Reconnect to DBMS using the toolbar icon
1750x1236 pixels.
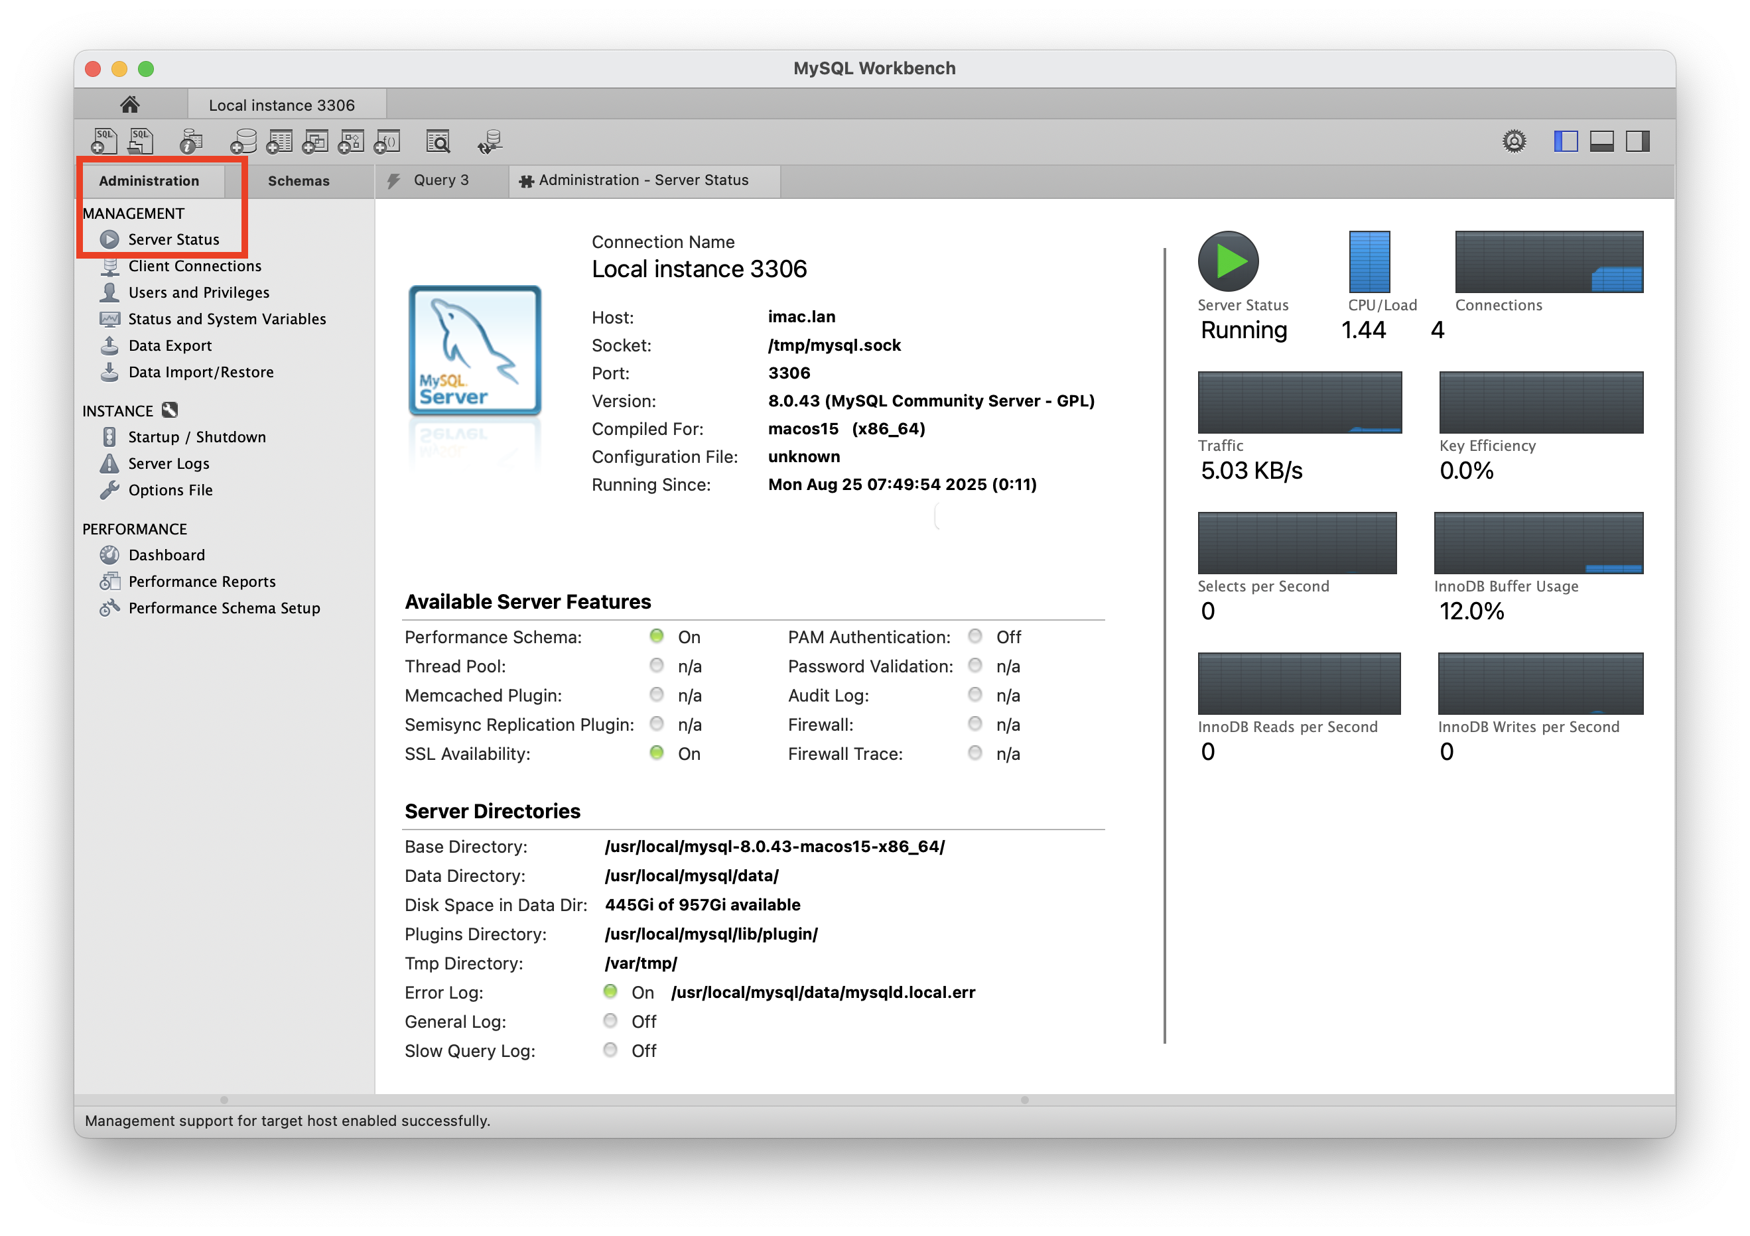coord(490,141)
